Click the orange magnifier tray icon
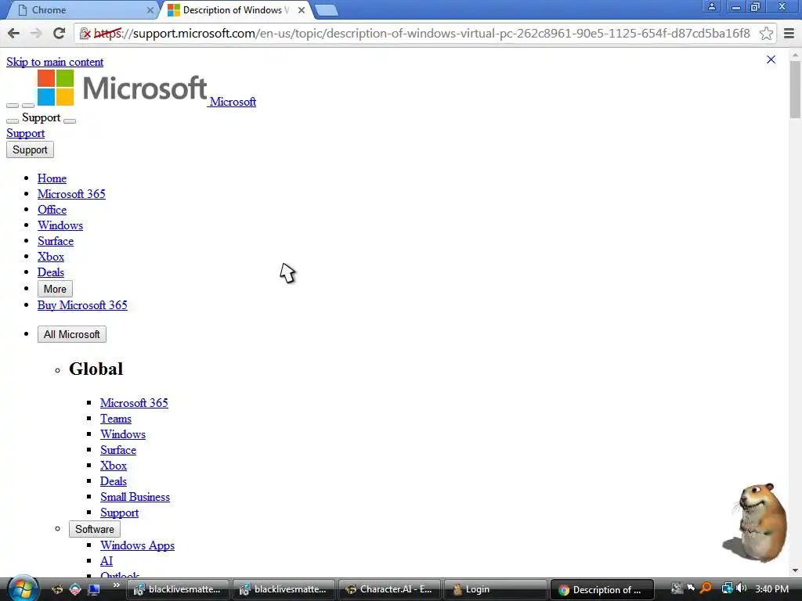 (706, 588)
